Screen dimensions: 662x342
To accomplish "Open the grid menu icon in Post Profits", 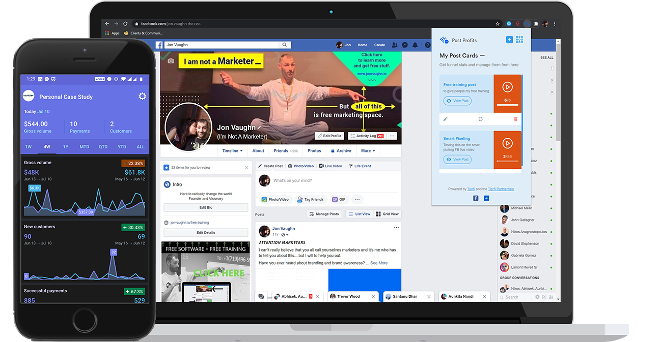I will point(519,40).
